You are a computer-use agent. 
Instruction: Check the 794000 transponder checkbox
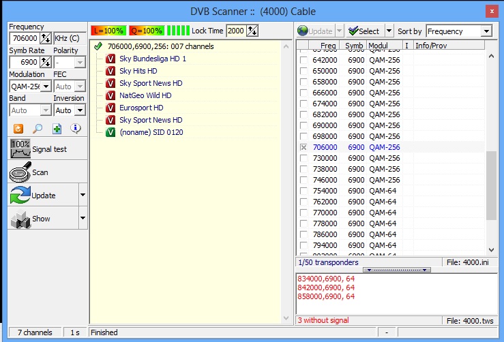click(303, 245)
